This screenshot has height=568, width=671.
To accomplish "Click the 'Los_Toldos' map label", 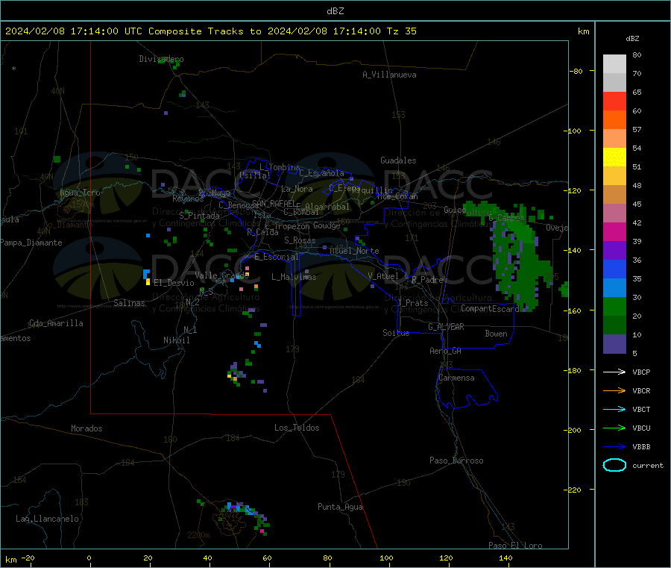I will tap(297, 428).
